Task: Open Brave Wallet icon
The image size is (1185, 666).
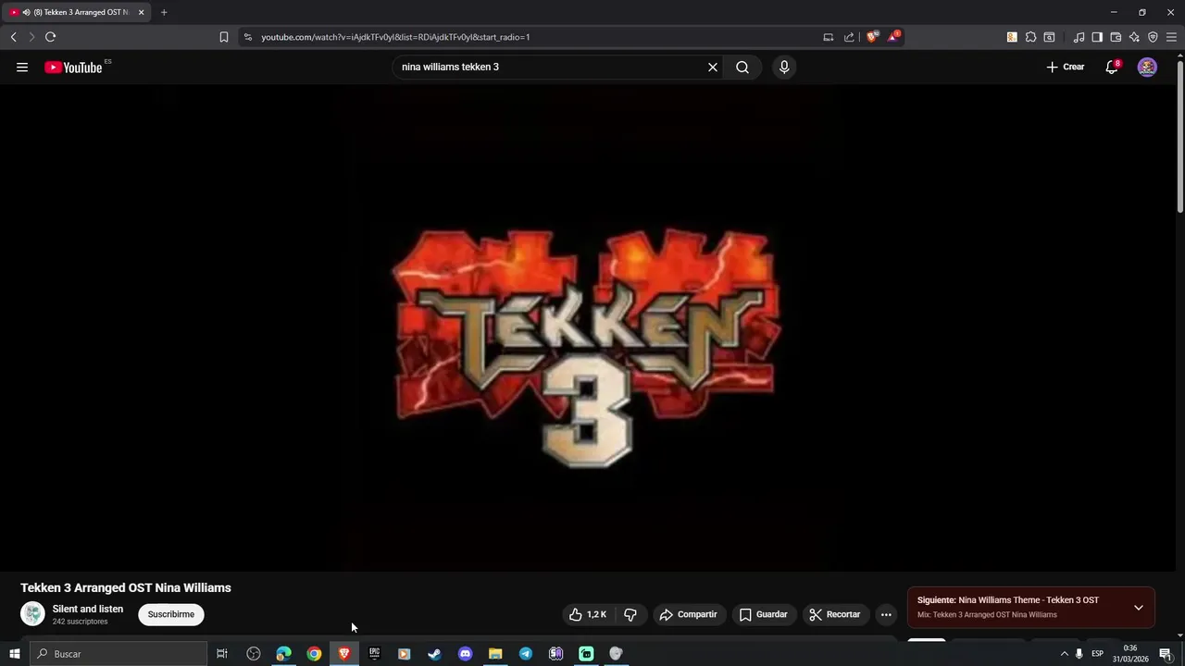Action: tap(1116, 37)
